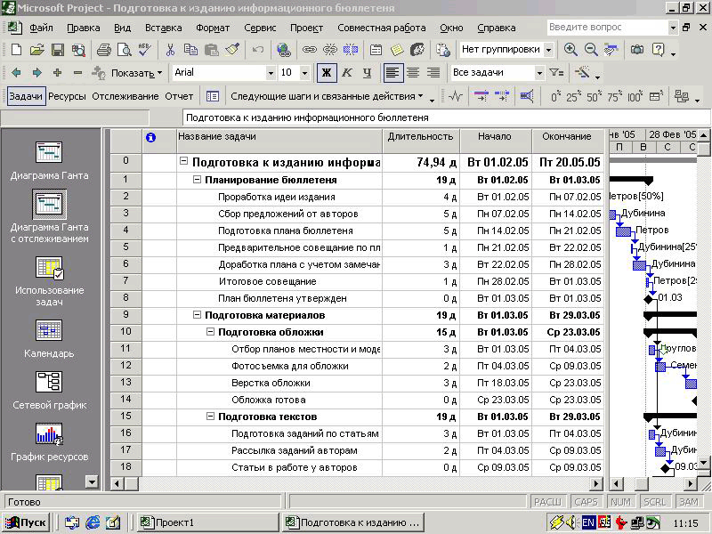Align text to the left
Viewport: 712px width, 534px height.
pyautogui.click(x=392, y=73)
